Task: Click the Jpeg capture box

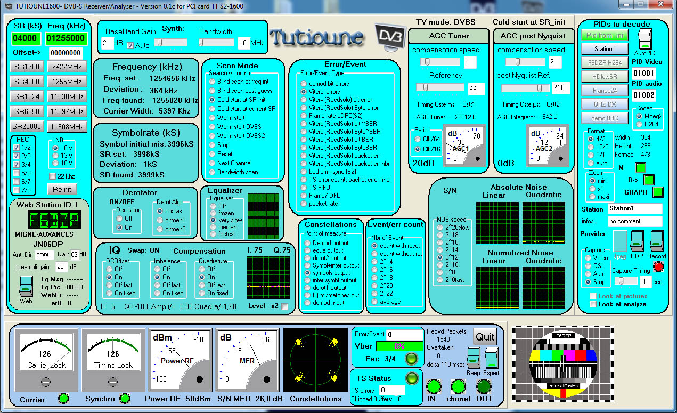Action: coord(619,242)
